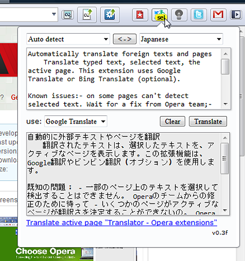Click the translation output scrollbar thumb
245x261 pixels.
225,158
